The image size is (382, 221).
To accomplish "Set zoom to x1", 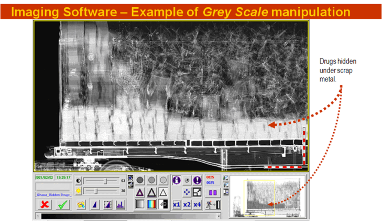I will click(x=177, y=205).
